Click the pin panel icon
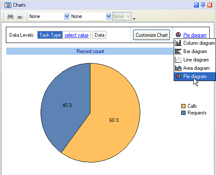 coord(203,5)
